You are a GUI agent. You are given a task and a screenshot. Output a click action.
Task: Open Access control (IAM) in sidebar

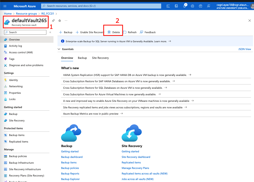pos(21,52)
